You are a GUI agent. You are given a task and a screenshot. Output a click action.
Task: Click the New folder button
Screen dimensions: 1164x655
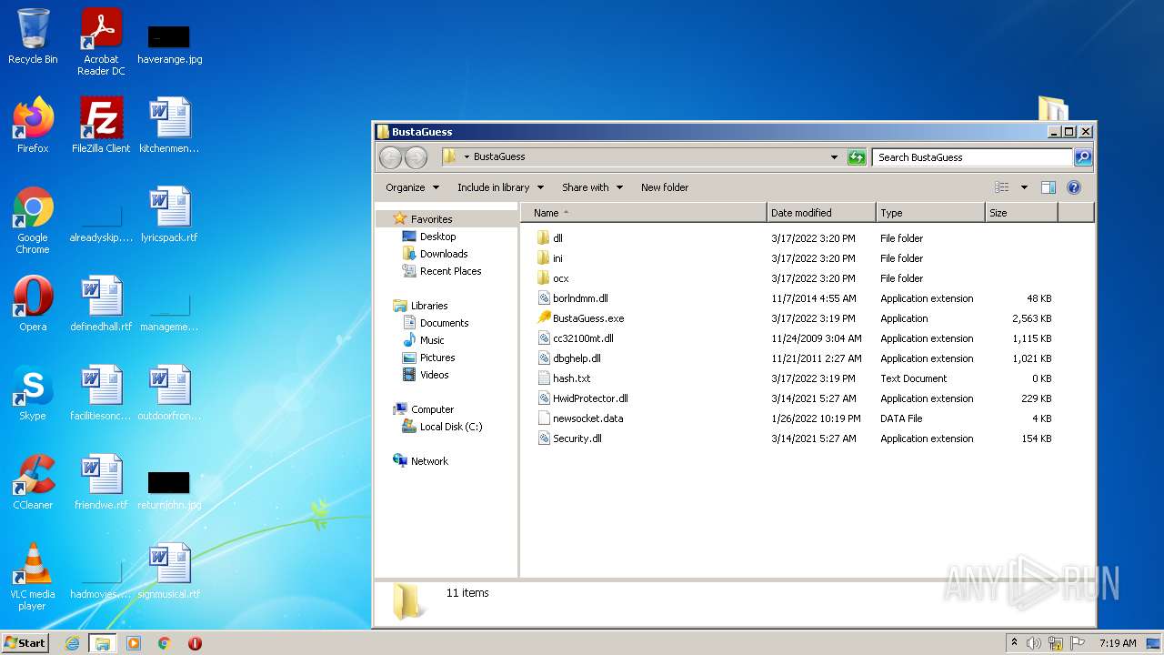coord(664,187)
